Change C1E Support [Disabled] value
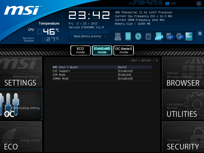Image resolution: width=204 pixels, height=153 pixels. (x=125, y=71)
